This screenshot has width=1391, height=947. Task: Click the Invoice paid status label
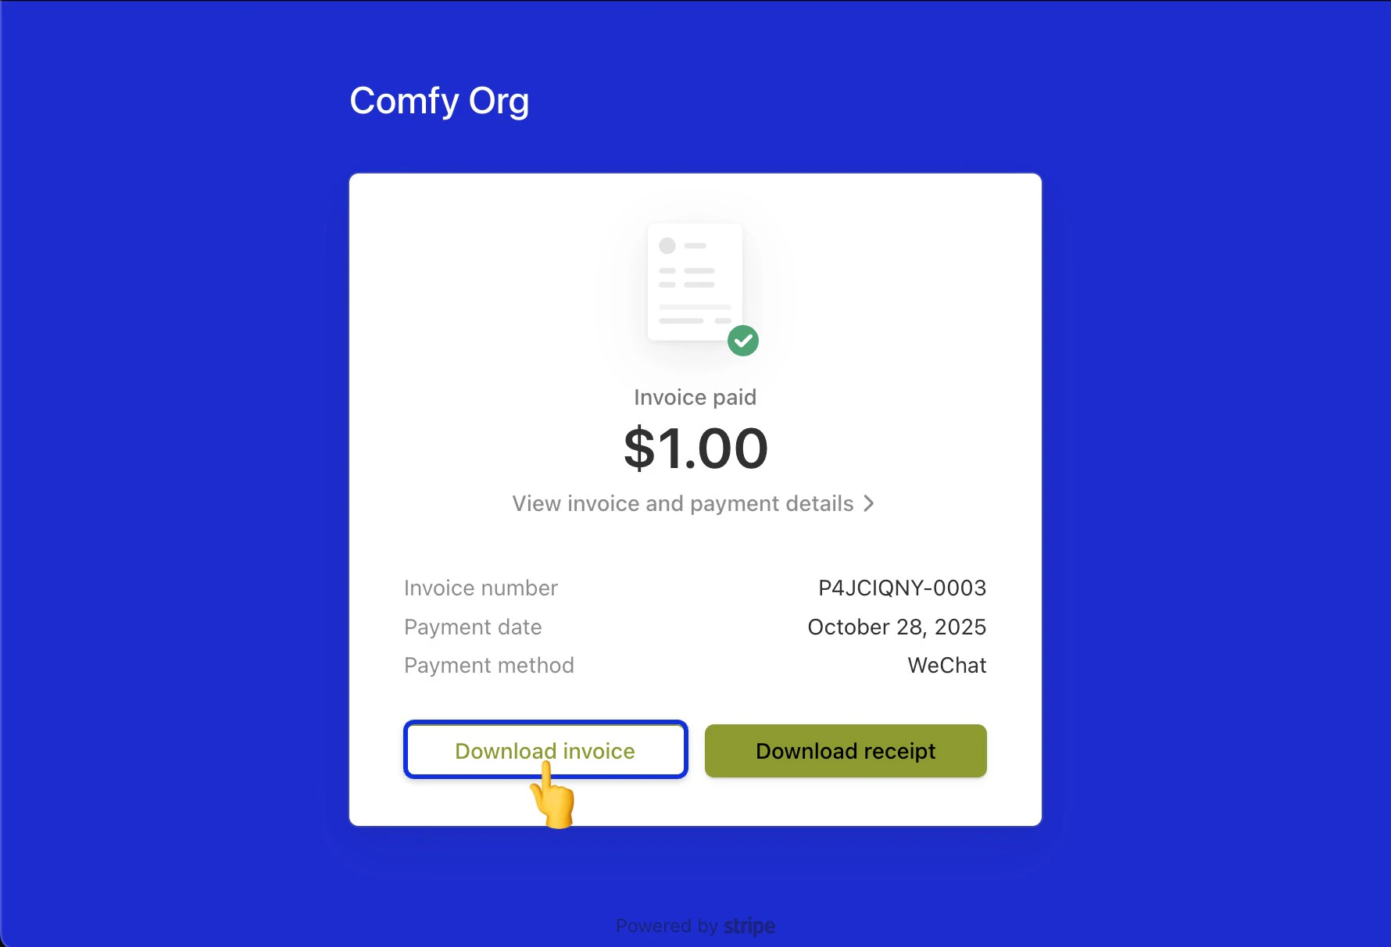[695, 397]
